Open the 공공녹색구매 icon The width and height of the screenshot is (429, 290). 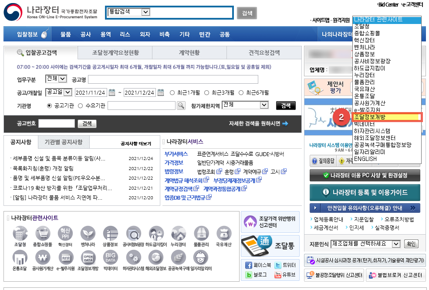click(179, 257)
